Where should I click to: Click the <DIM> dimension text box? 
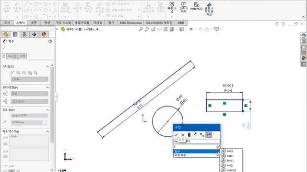[29, 141]
